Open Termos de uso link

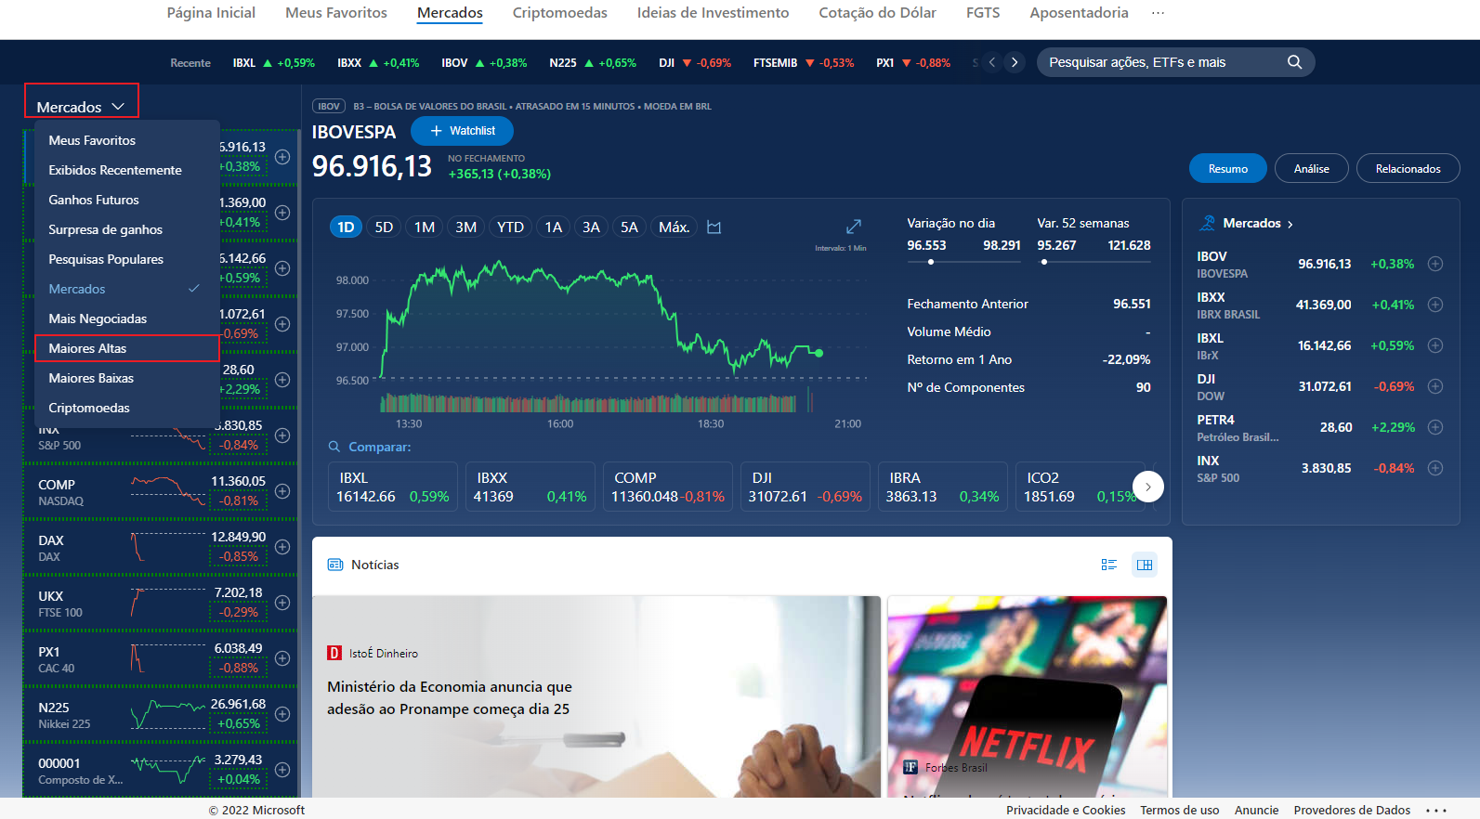(x=1180, y=811)
